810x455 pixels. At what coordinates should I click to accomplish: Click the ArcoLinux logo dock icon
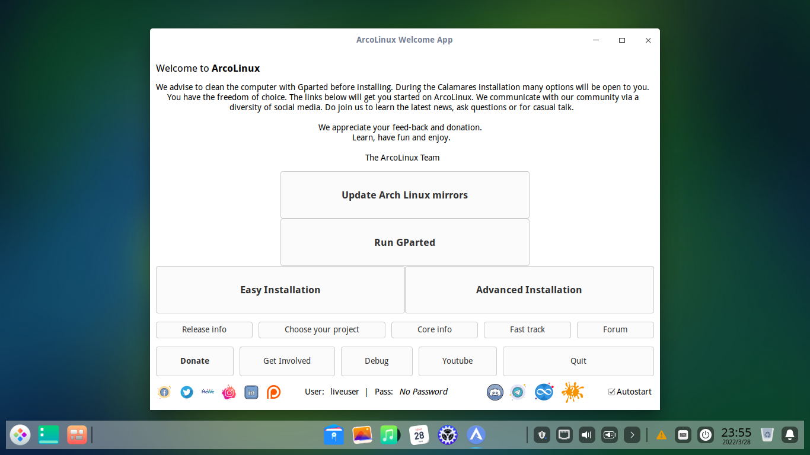[476, 435]
